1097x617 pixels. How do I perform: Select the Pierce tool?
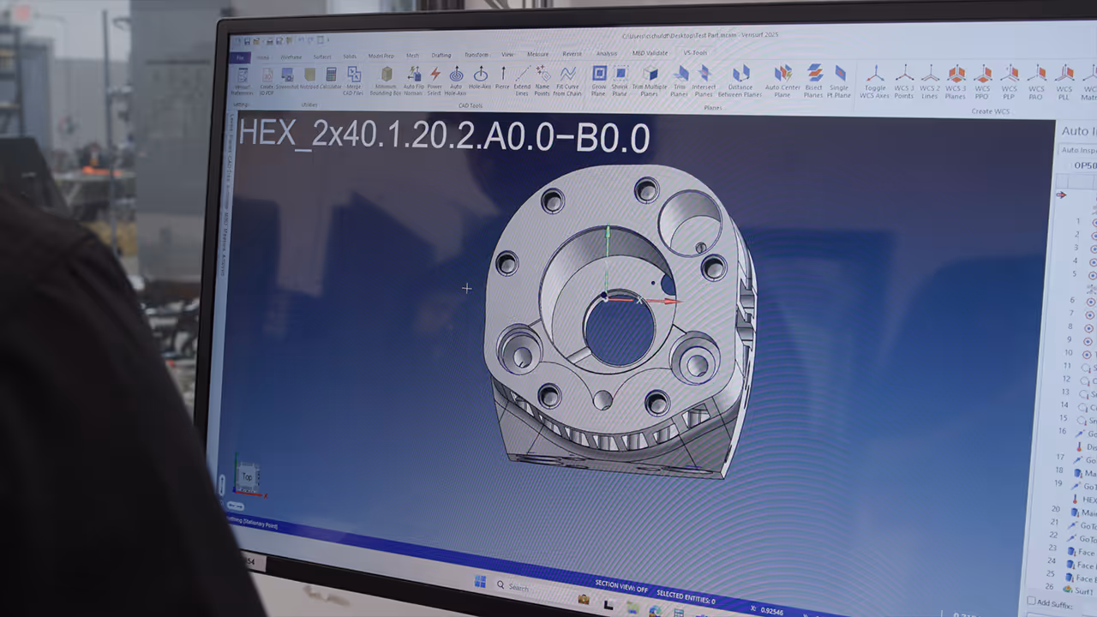coord(502,78)
